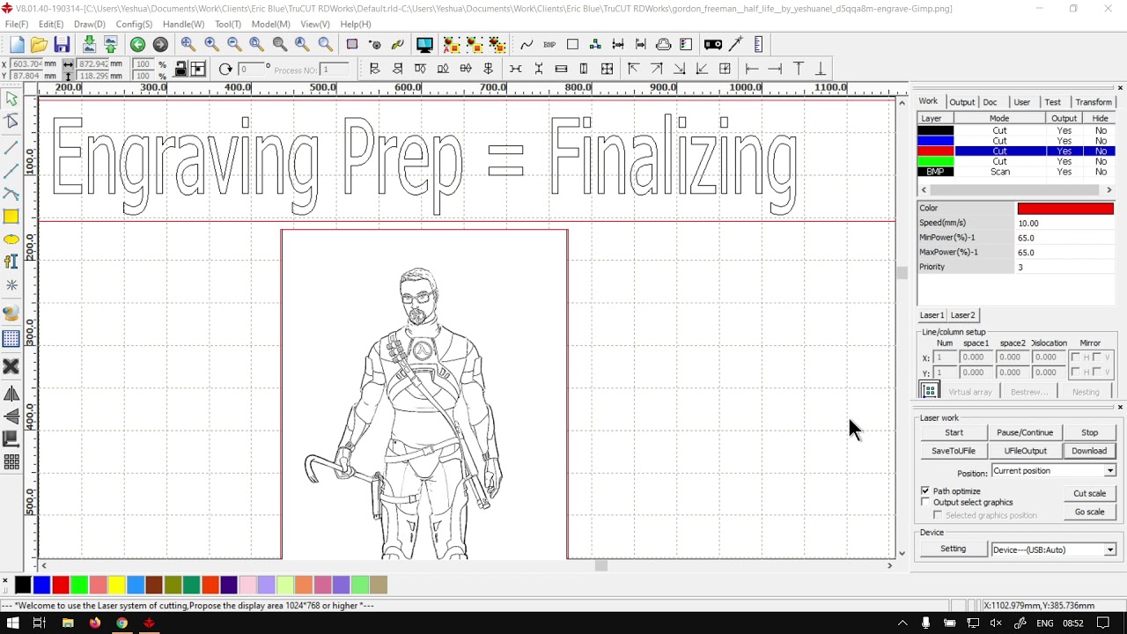Viewport: 1127px width, 634px height.
Task: Click the Import icon with green down arrow
Action: pos(89,45)
